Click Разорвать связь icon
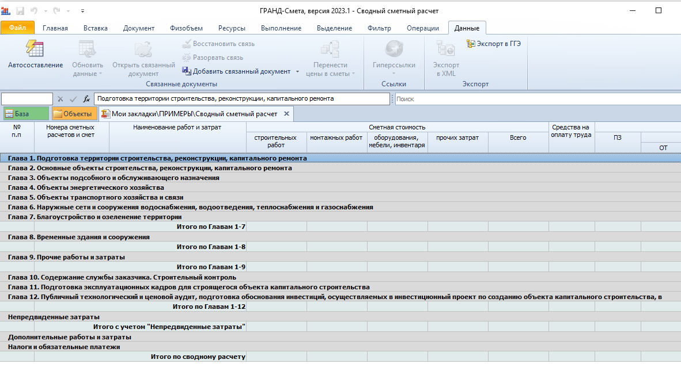 click(186, 57)
